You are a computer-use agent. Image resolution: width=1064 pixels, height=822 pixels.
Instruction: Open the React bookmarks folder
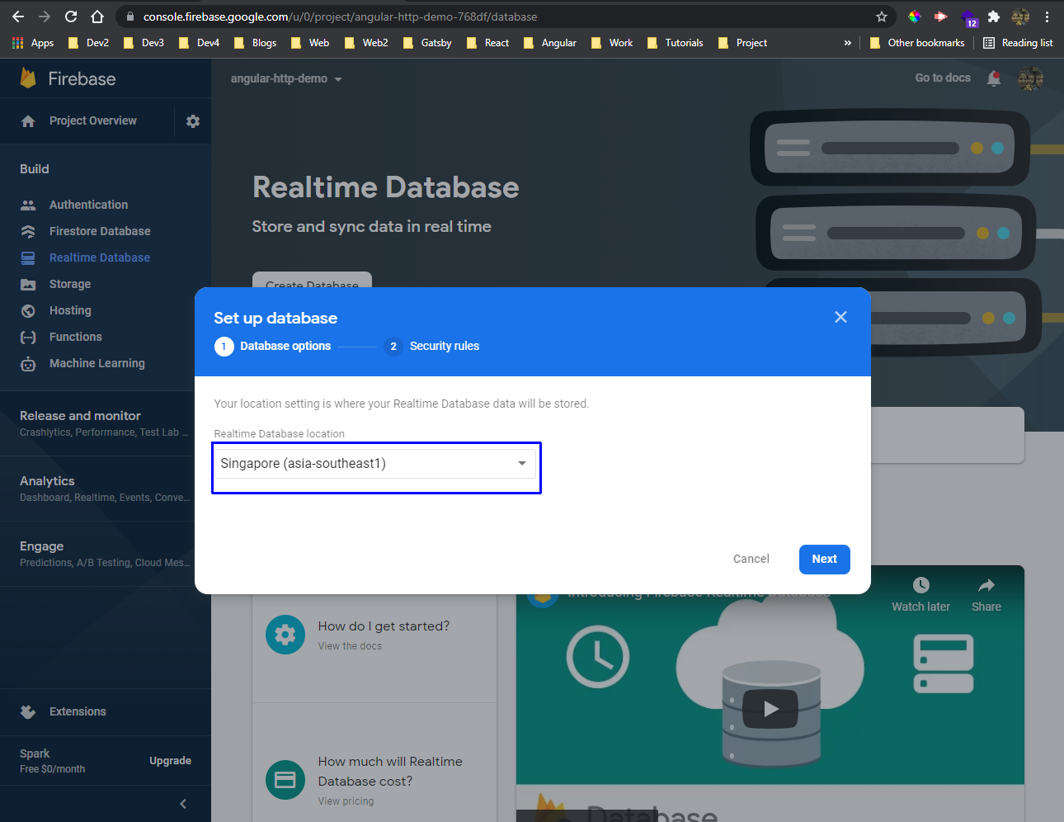click(488, 43)
